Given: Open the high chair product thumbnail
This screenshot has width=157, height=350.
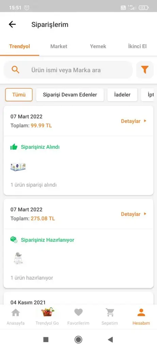Looking at the screenshot, I should coord(18,258).
